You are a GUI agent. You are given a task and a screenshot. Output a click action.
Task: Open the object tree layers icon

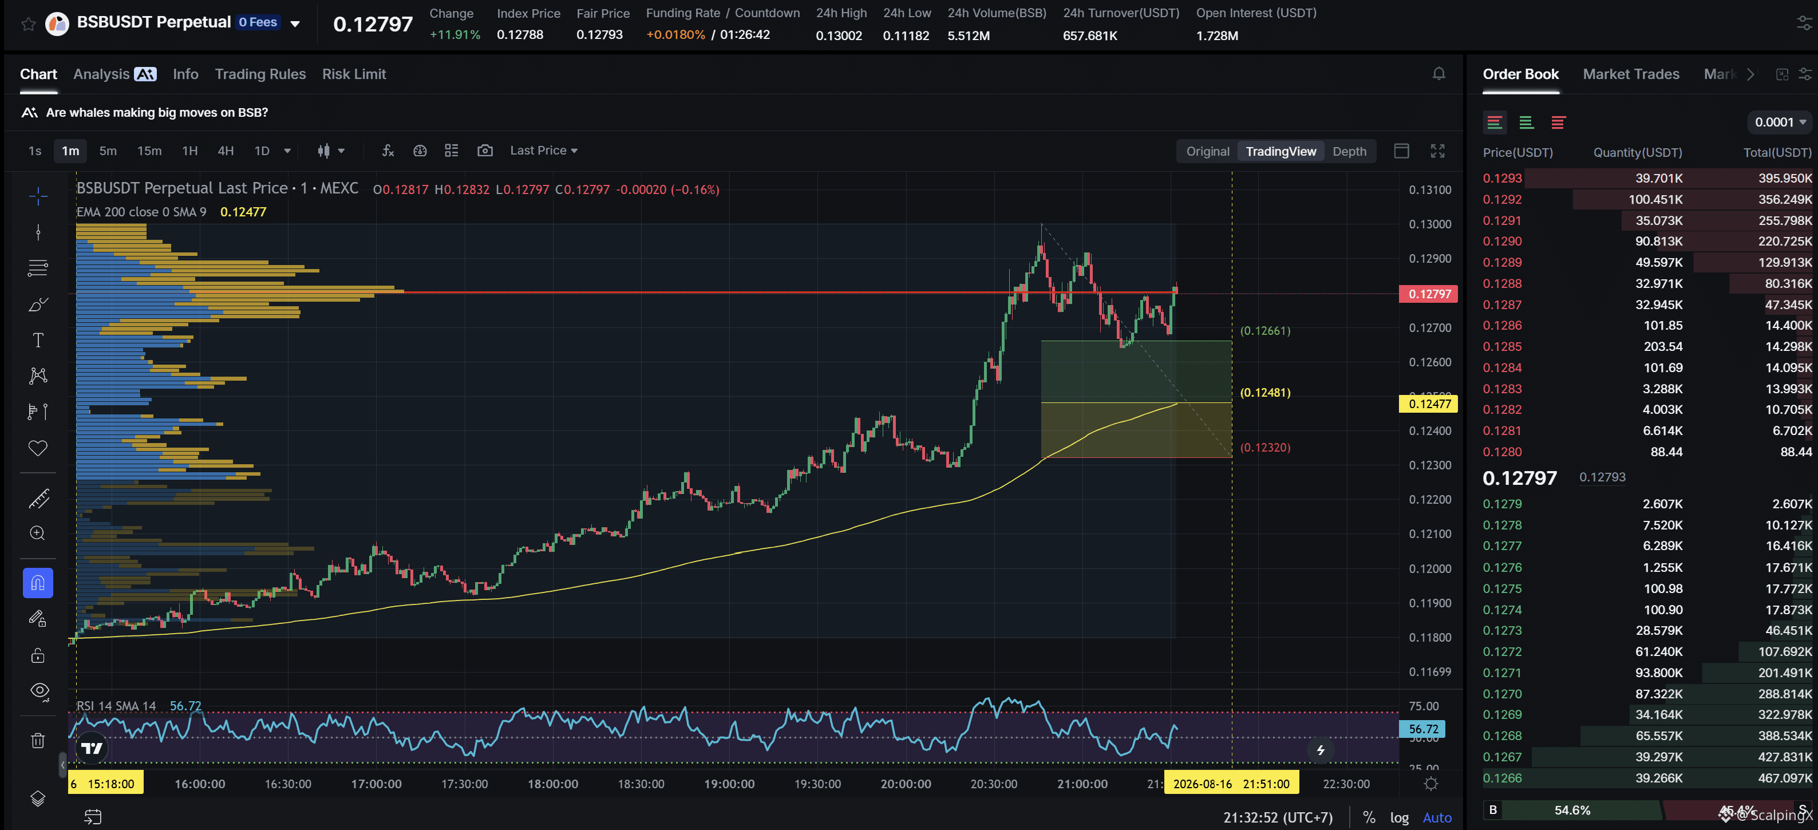(38, 799)
